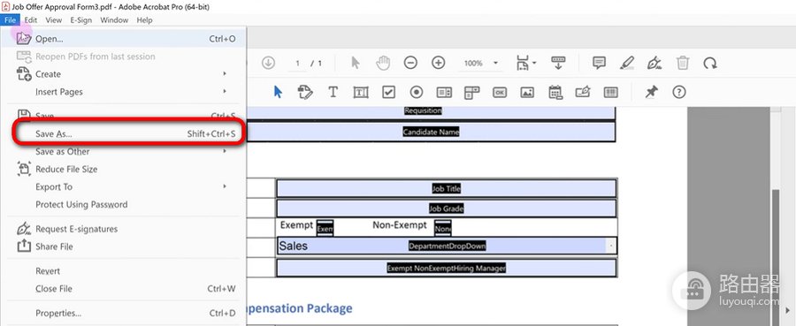The width and height of the screenshot is (796, 326).
Task: Add a dropdown field tool
Action: 471,92
